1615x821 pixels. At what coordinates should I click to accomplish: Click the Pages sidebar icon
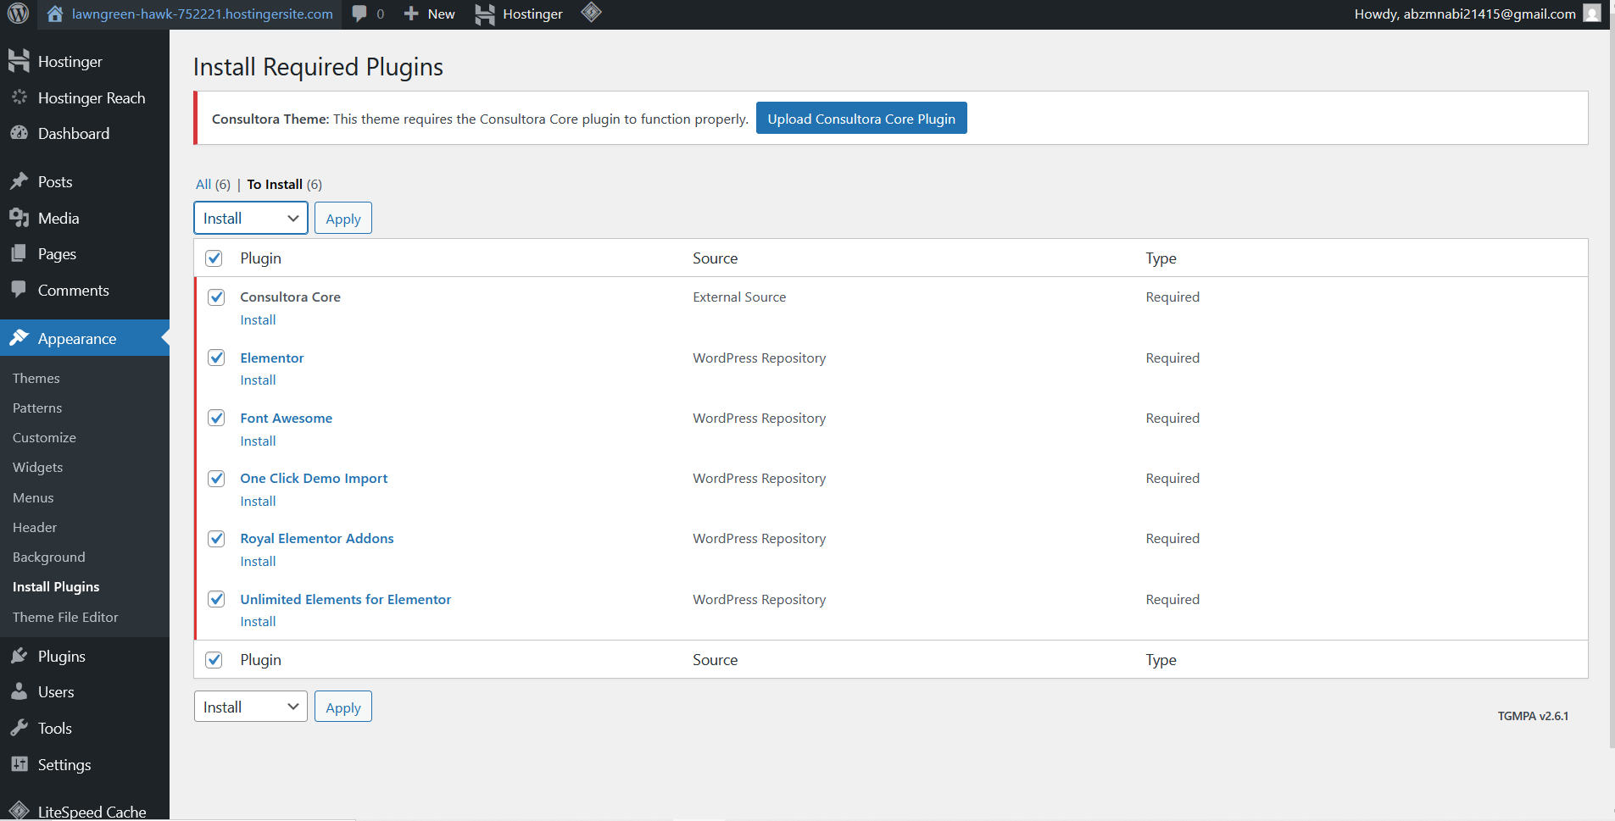tap(20, 253)
